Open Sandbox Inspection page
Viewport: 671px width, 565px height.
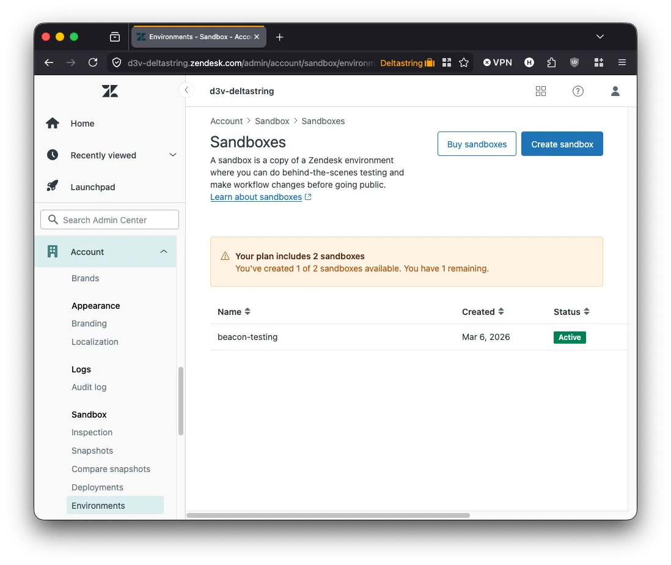tap(92, 432)
